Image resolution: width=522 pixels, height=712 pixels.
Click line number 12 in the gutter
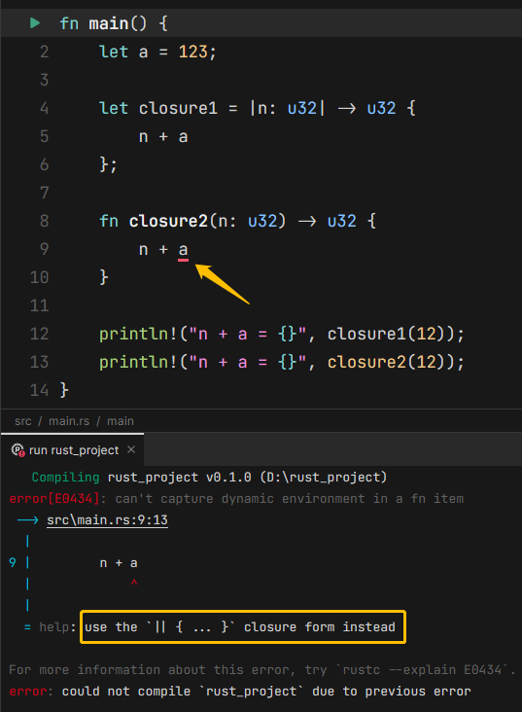pos(39,334)
